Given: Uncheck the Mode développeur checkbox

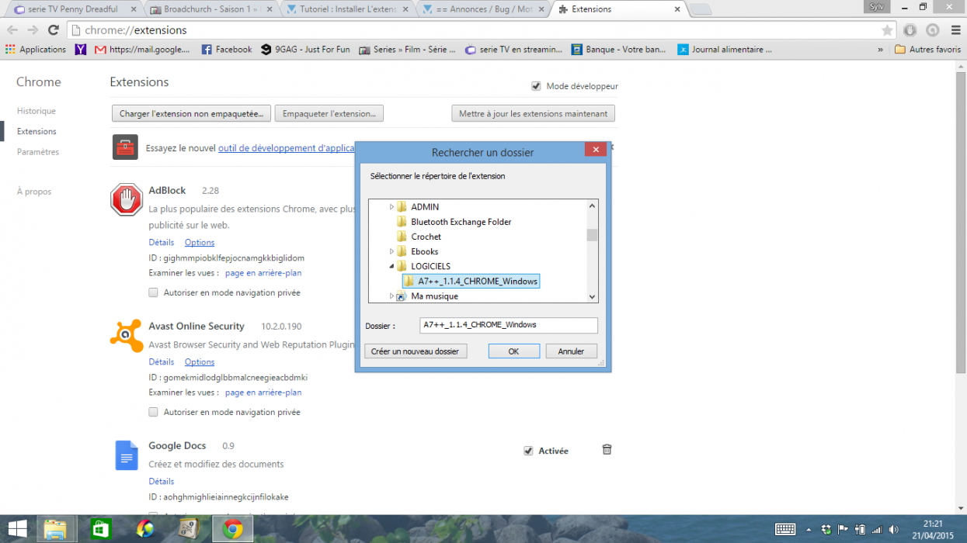Looking at the screenshot, I should coord(536,86).
